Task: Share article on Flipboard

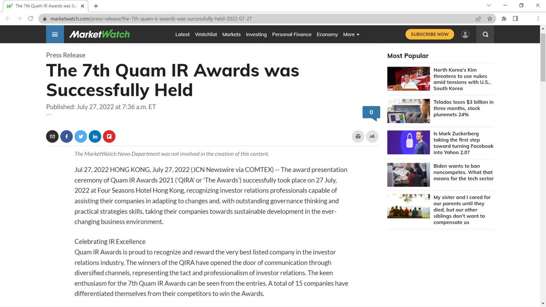Action: 109,137
